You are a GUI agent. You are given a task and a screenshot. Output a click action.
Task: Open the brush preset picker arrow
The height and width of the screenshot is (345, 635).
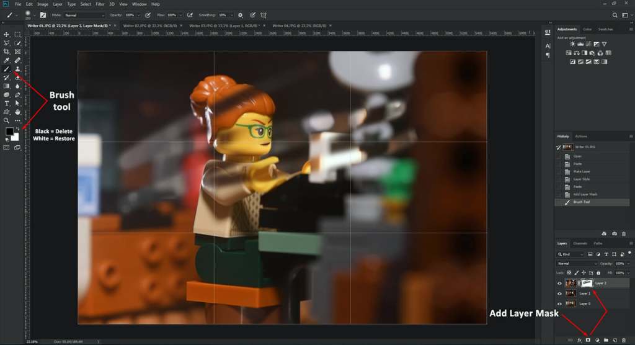click(x=35, y=15)
